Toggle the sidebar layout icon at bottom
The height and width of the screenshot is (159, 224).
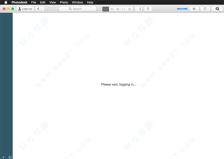[x=10, y=157]
